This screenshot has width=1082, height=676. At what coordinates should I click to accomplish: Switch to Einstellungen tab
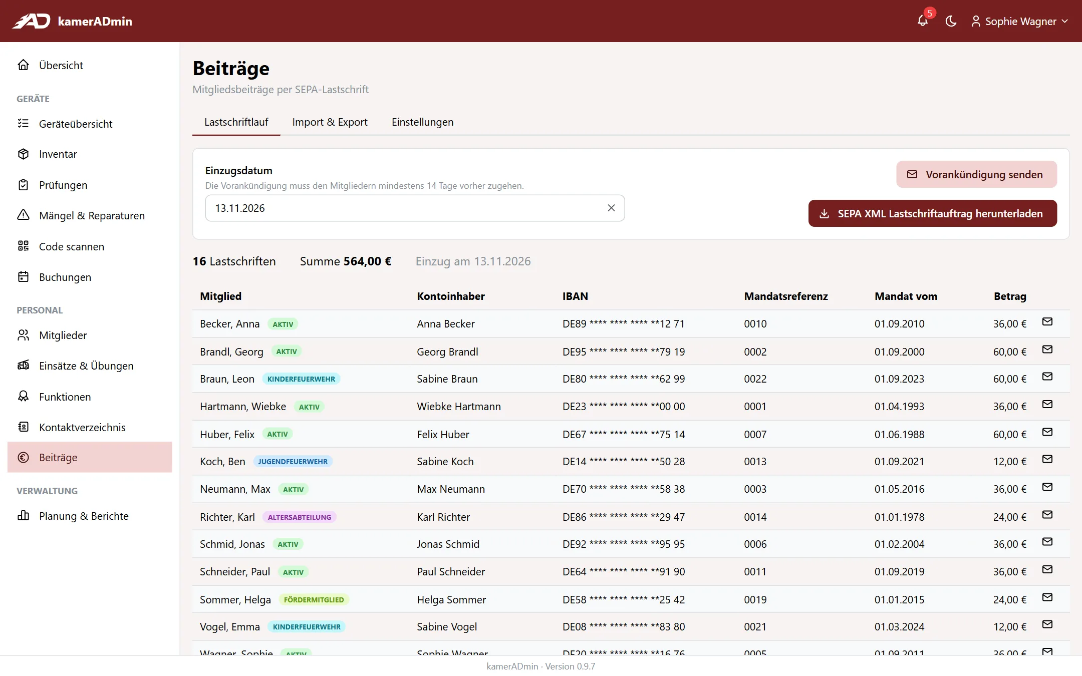coord(422,122)
